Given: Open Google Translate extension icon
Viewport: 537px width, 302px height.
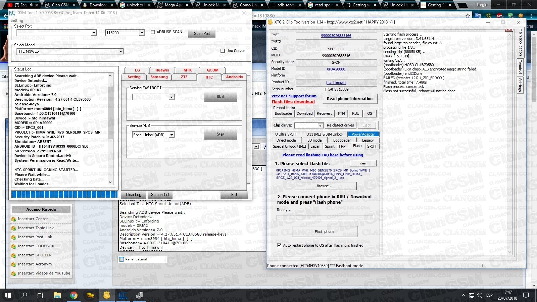Looking at the screenshot, I should click(478, 16).
